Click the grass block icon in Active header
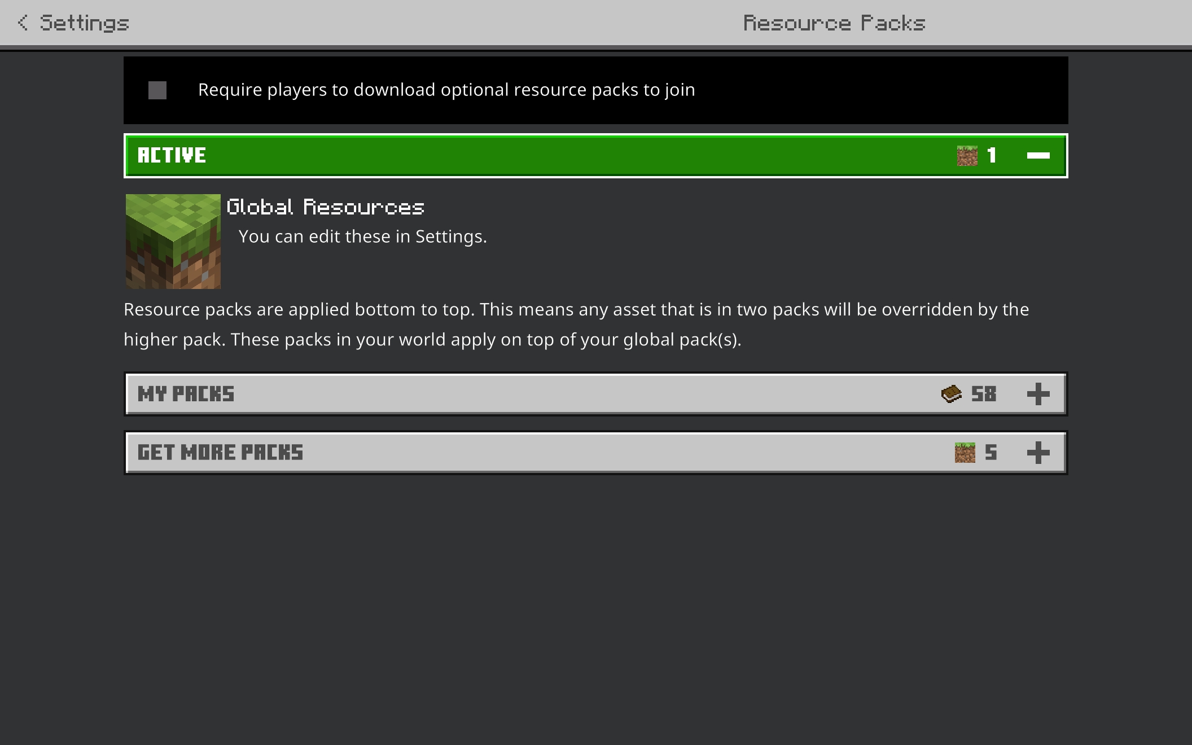 [x=967, y=156]
